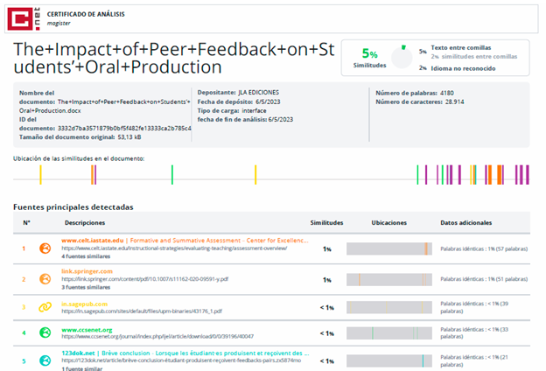Click the green globe icon for 123dok.net
This screenshot has width=546, height=371.
pos(45,360)
